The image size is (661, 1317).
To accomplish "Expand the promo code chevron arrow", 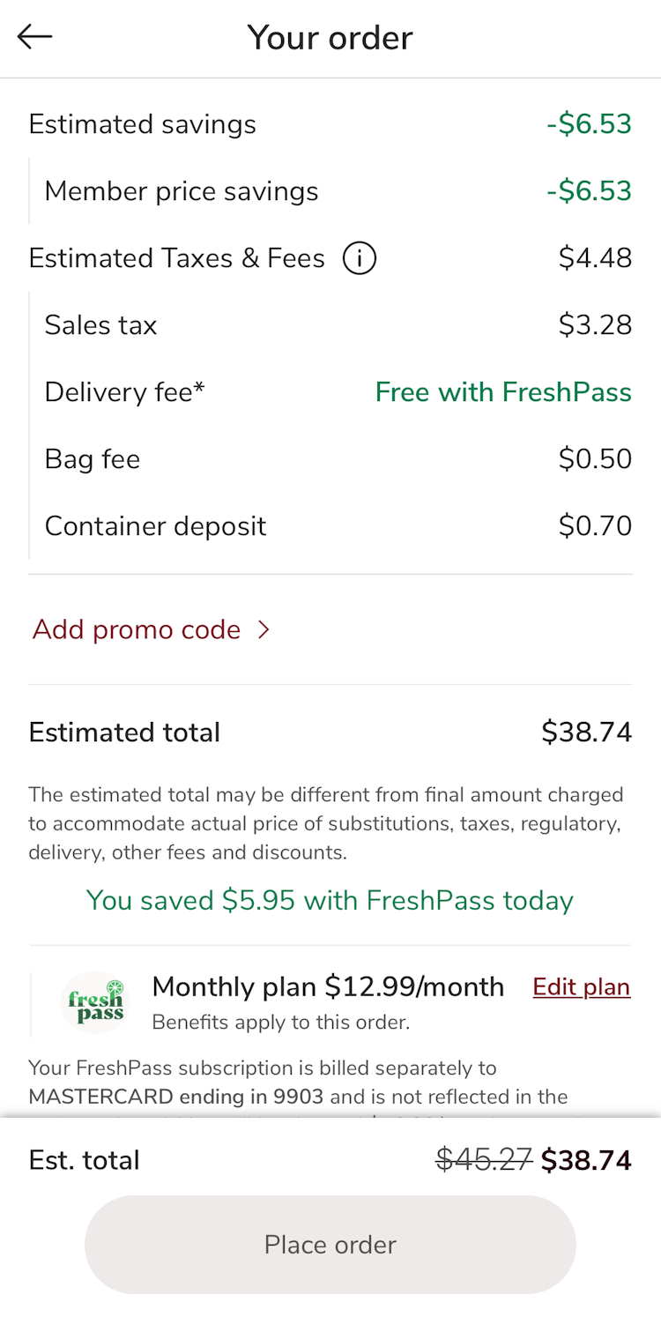I will point(263,629).
